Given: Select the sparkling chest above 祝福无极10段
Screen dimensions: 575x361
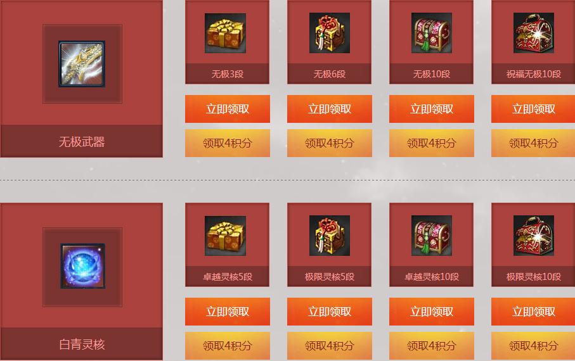Looking at the screenshot, I should click(x=534, y=33).
